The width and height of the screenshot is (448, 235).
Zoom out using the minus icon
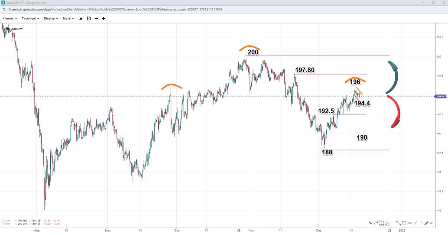click(96, 19)
